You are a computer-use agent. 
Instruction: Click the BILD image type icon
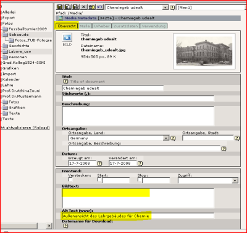(67, 38)
